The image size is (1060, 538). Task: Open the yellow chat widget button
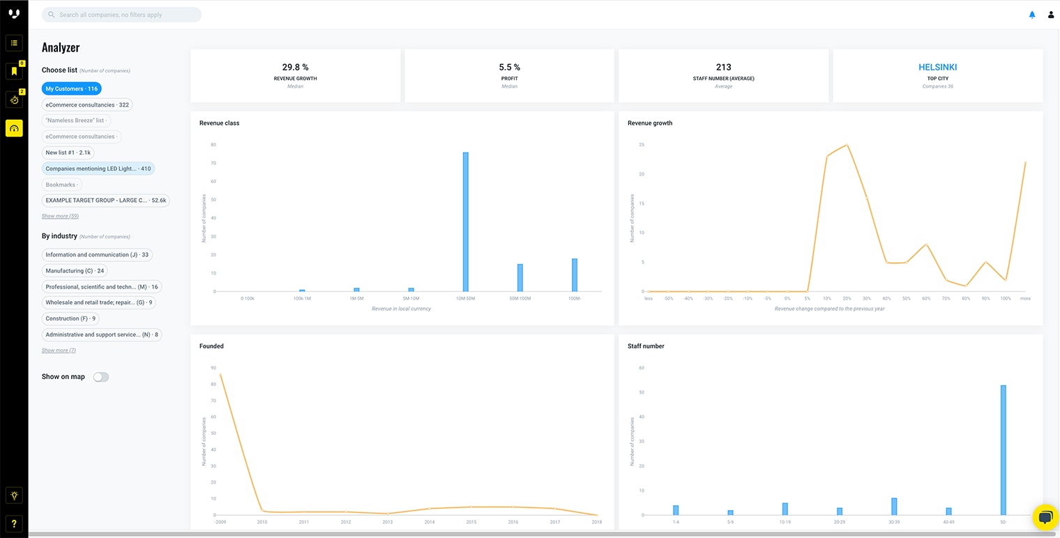tap(1045, 517)
